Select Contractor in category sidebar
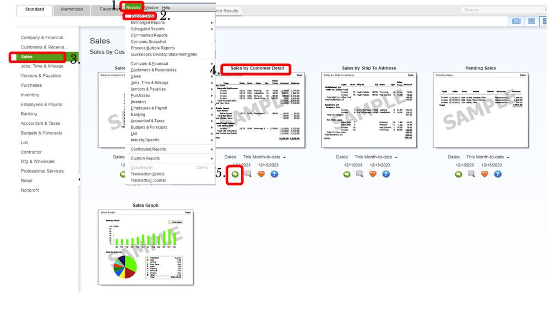This screenshot has width=550, height=309. [31, 152]
